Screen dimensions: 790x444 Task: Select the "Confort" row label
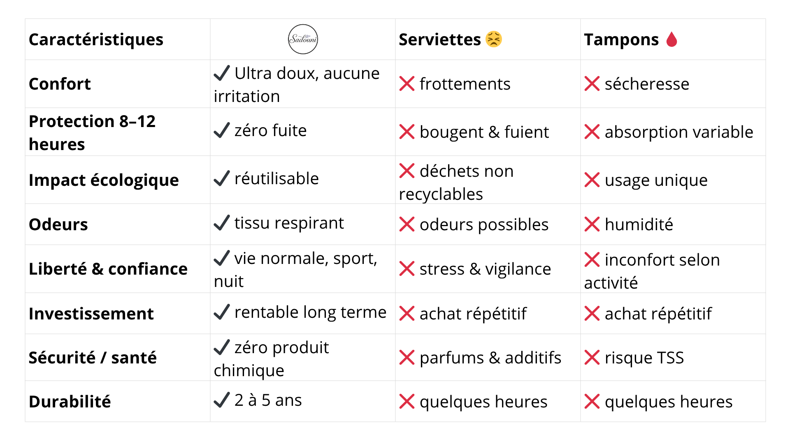click(60, 84)
